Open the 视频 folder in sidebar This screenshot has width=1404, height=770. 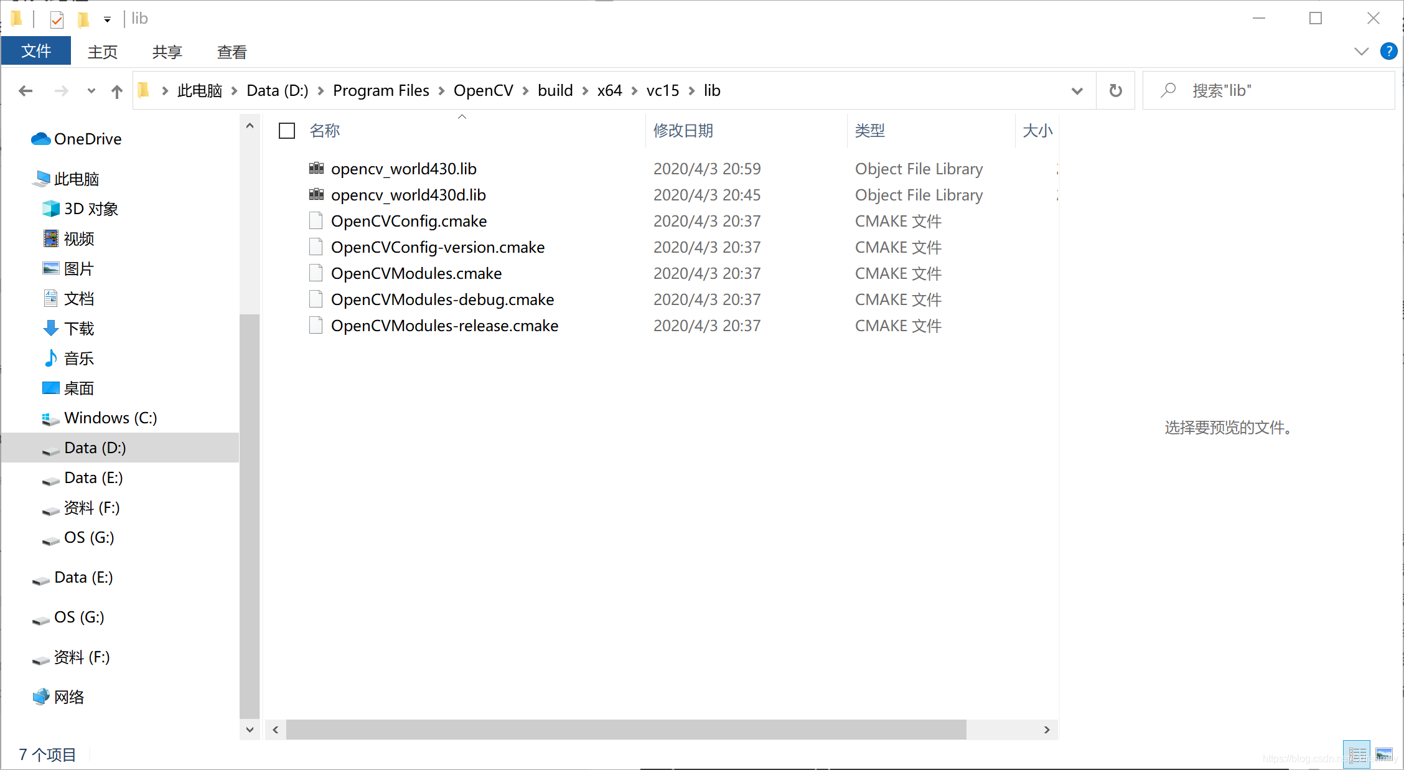point(68,238)
